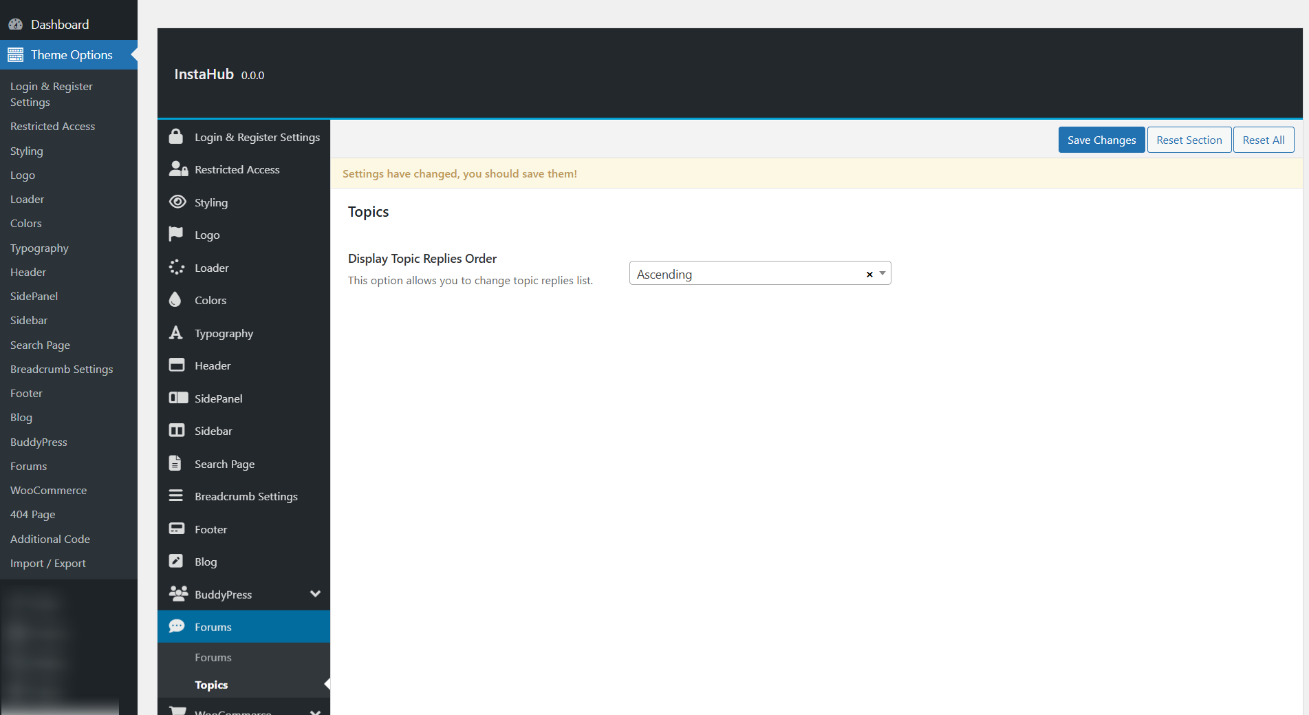The image size is (1309, 715).
Task: Click the Reset Section button
Action: click(1189, 140)
